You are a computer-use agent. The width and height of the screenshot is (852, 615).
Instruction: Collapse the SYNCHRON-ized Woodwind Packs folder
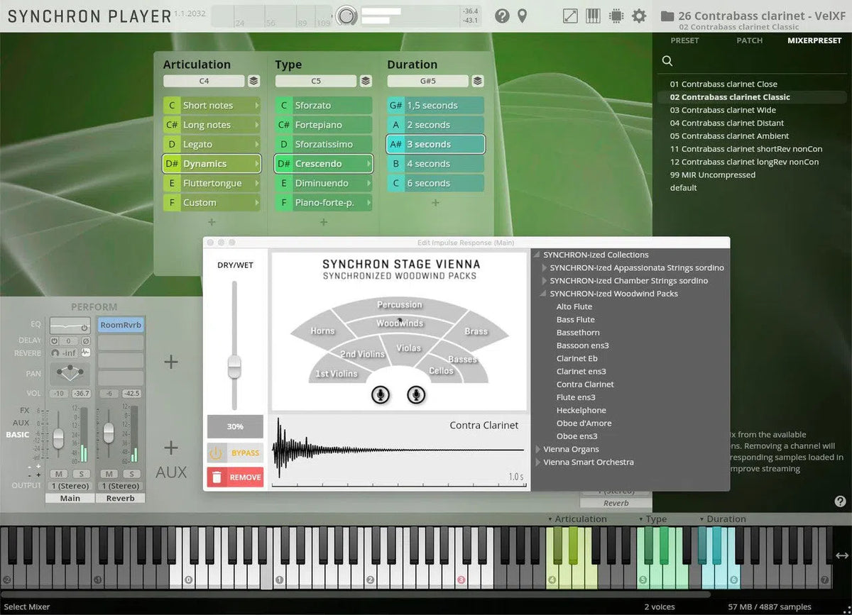coord(543,294)
